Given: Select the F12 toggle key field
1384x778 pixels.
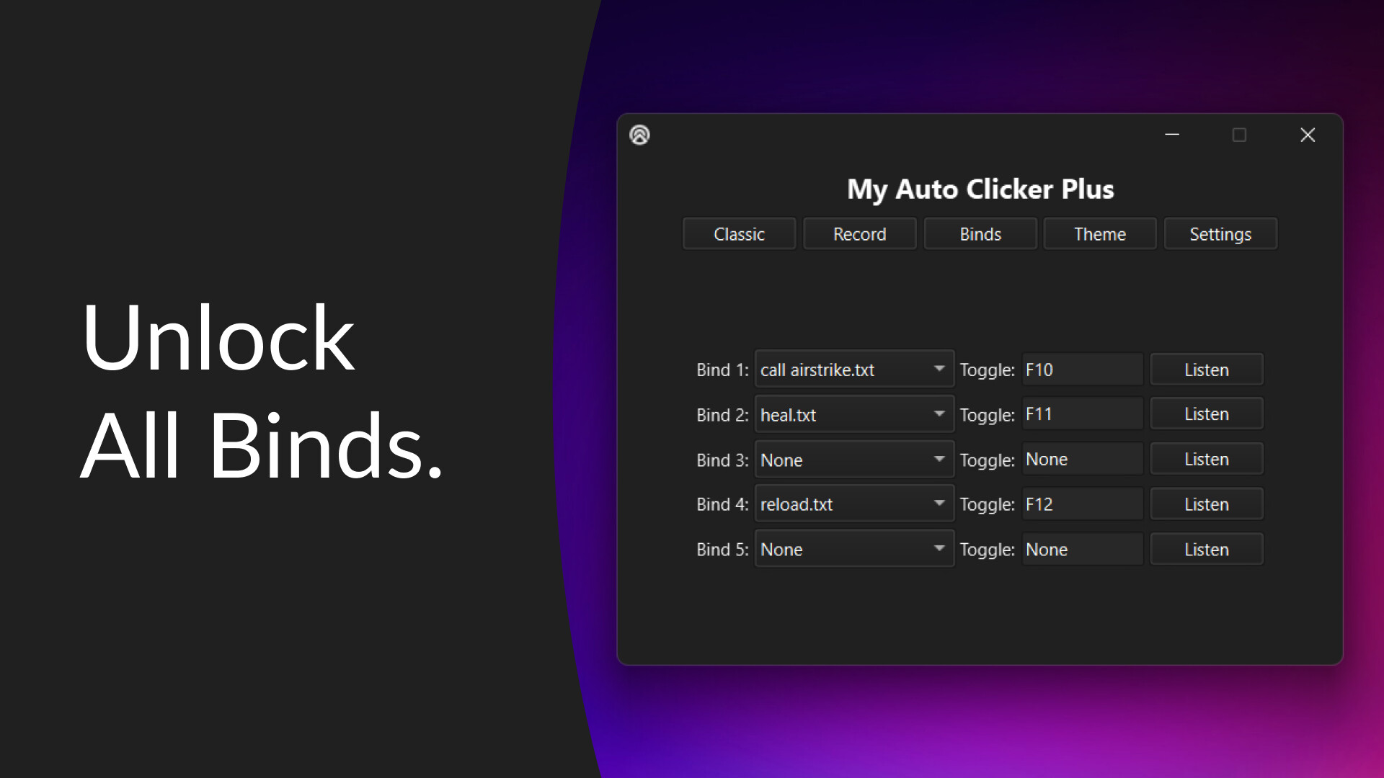Looking at the screenshot, I should 1081,504.
